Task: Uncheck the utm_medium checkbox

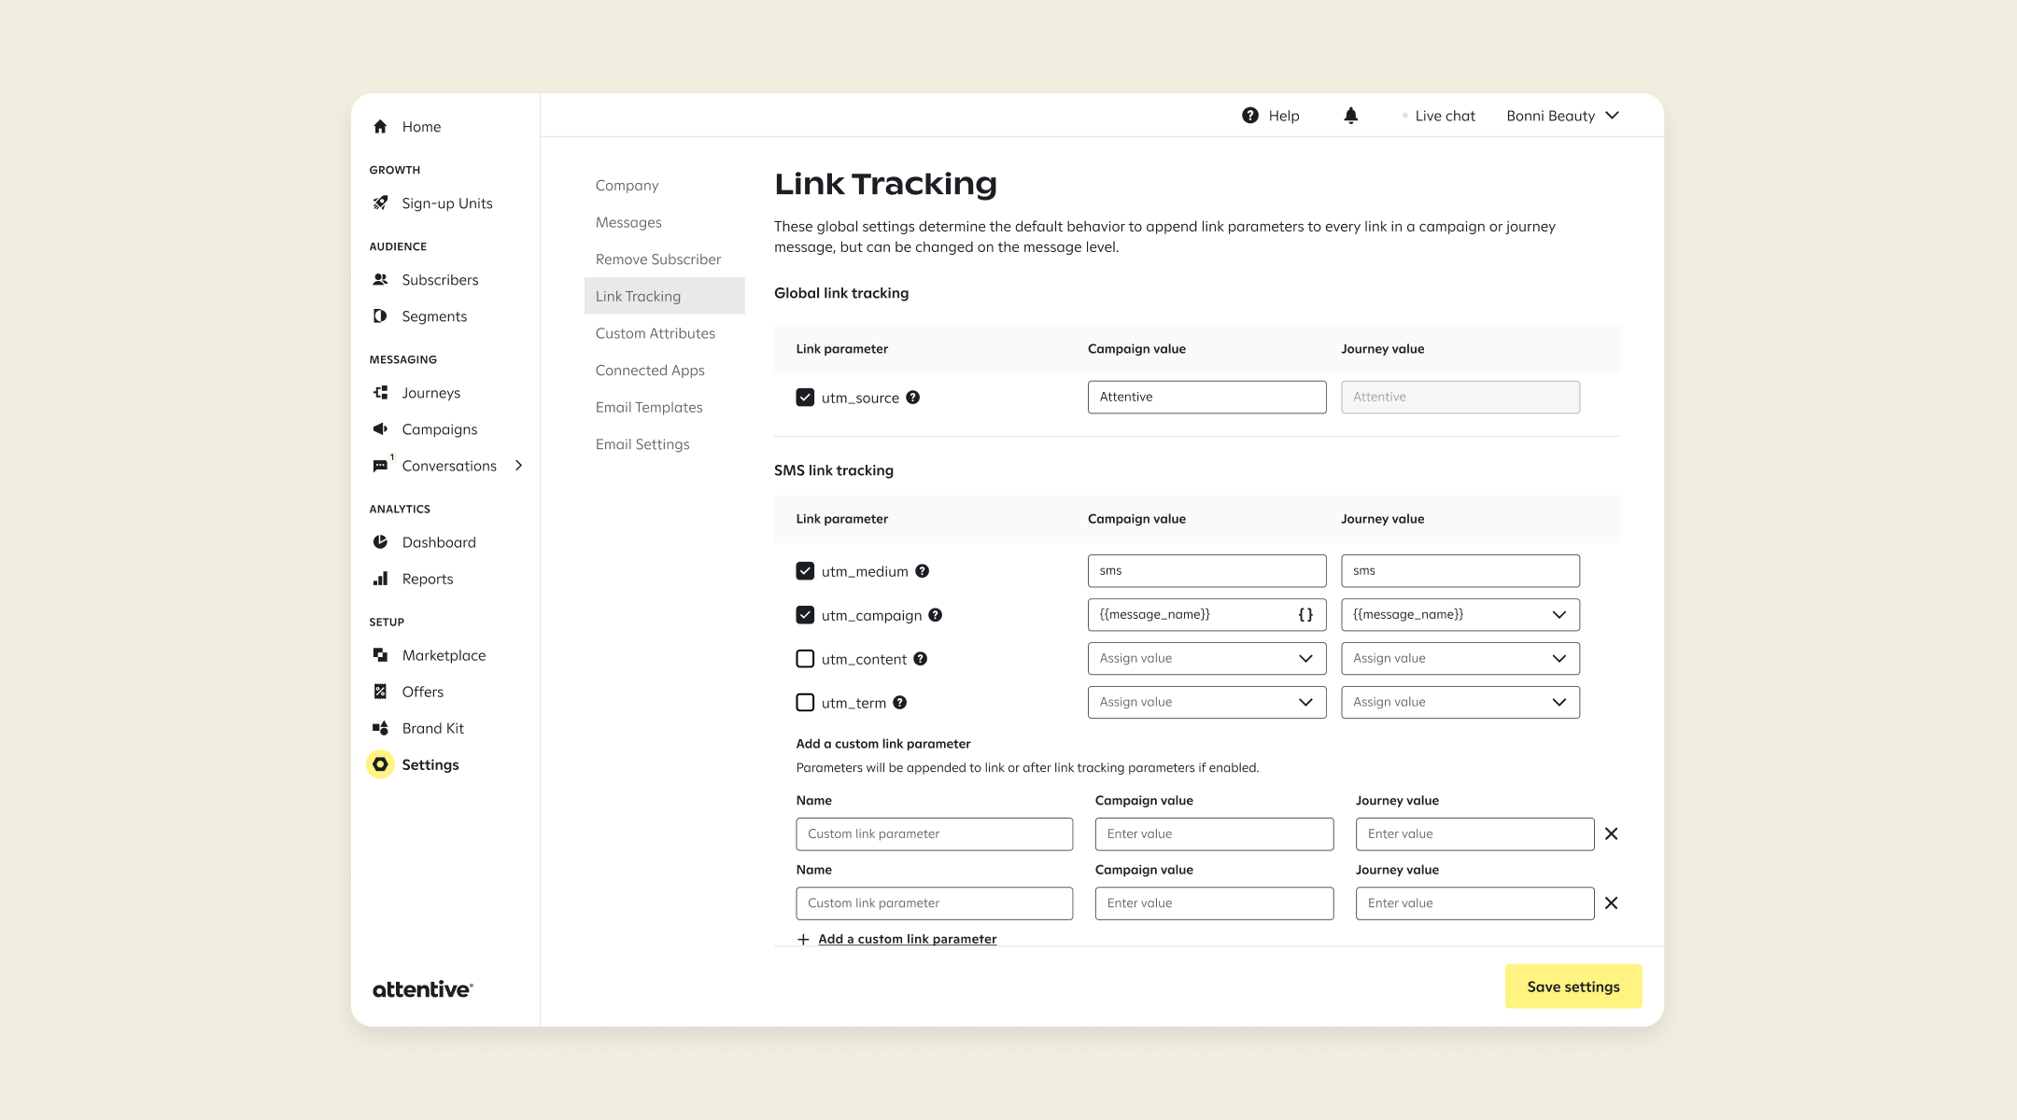Action: tap(805, 571)
